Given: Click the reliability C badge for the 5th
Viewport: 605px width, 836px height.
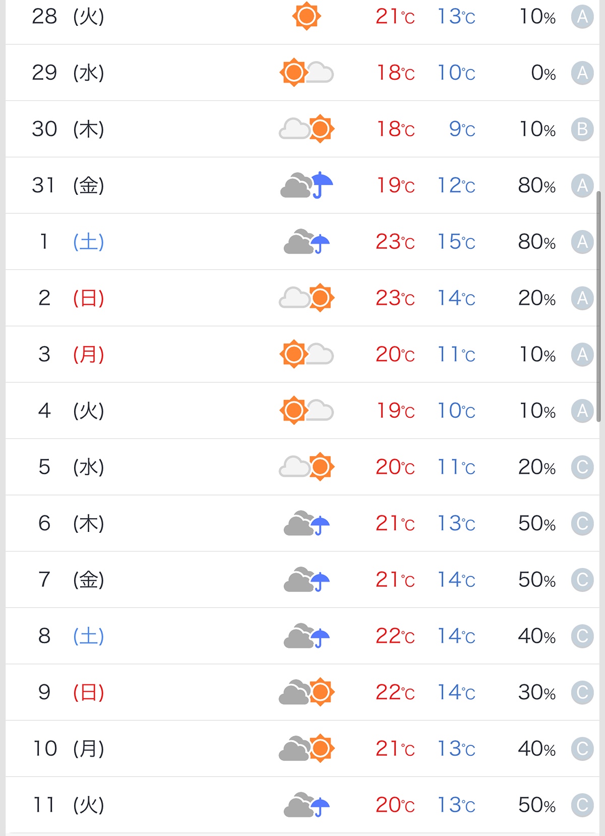Looking at the screenshot, I should 582,467.
